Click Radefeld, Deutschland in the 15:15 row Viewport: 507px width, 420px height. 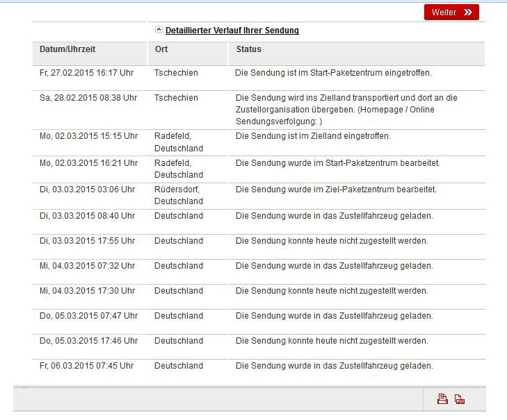pos(179,142)
